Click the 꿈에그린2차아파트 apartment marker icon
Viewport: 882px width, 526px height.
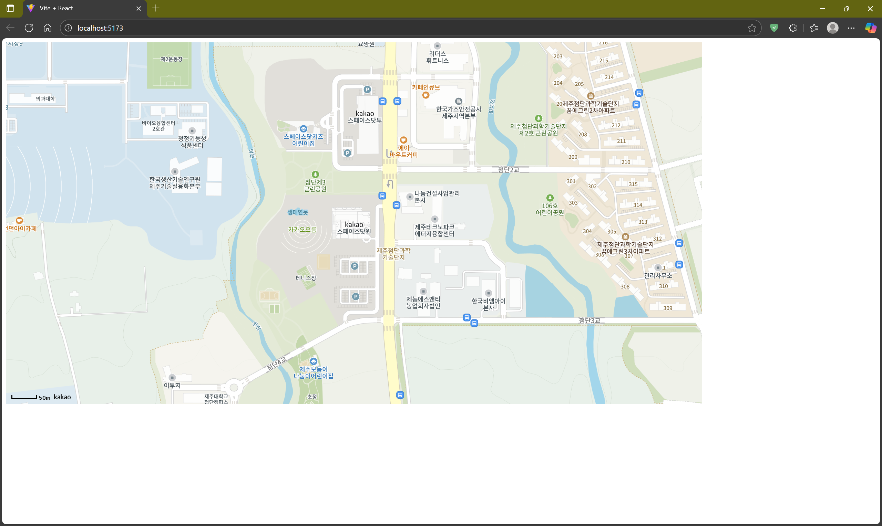tap(591, 96)
